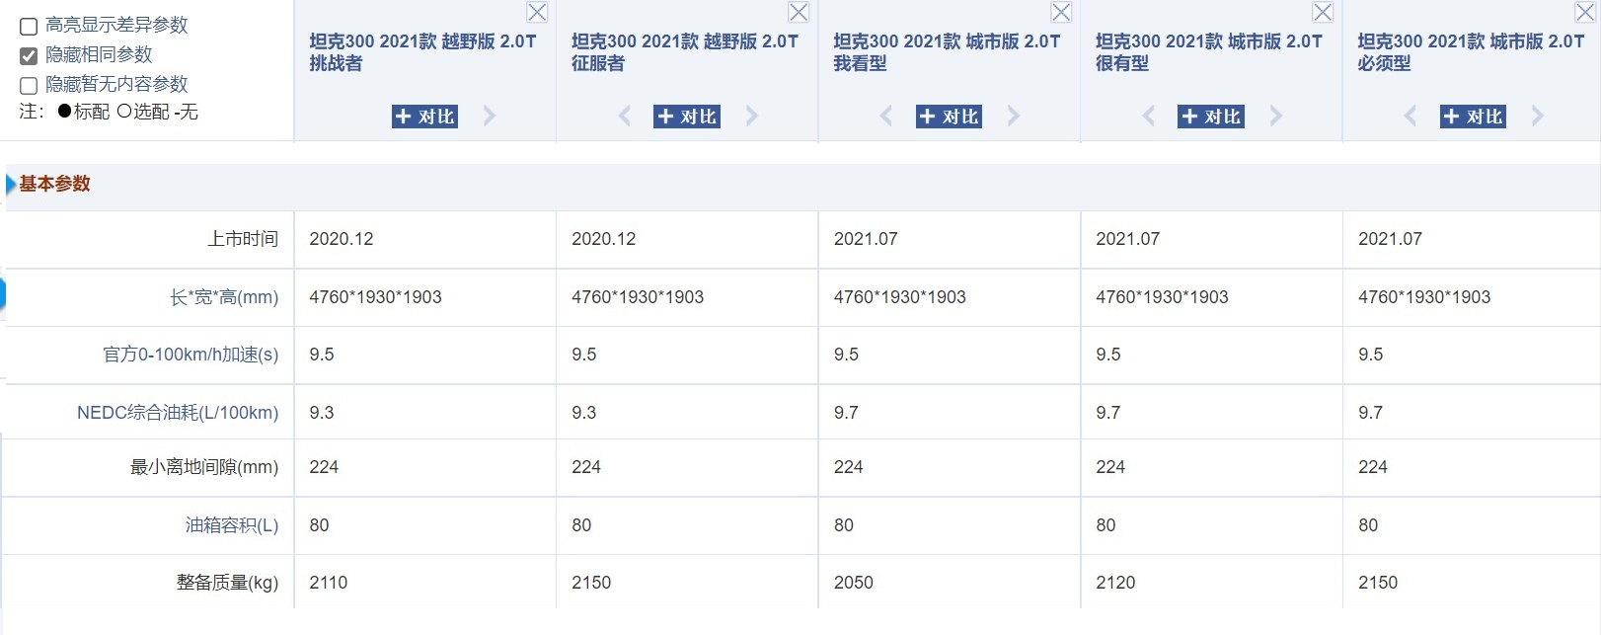
Task: Remove 挑战者 column with its X icon
Action: [537, 13]
